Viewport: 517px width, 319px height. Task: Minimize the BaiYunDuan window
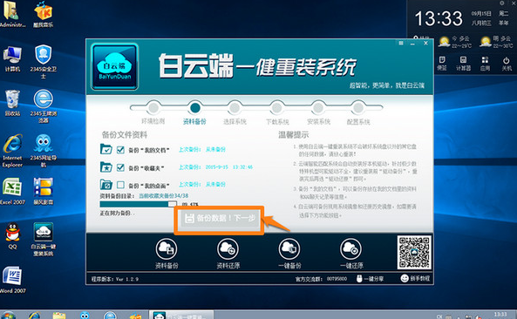412,44
